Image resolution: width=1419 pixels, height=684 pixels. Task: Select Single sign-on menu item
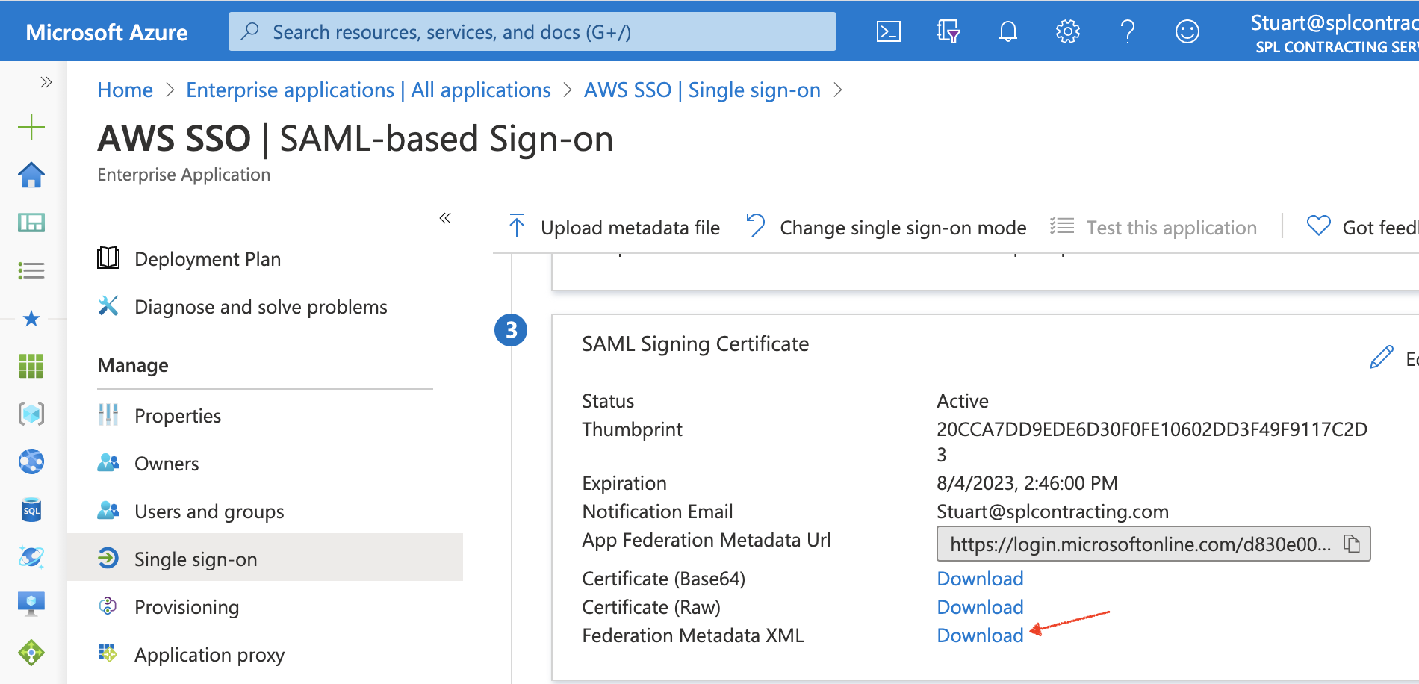pyautogui.click(x=265, y=557)
